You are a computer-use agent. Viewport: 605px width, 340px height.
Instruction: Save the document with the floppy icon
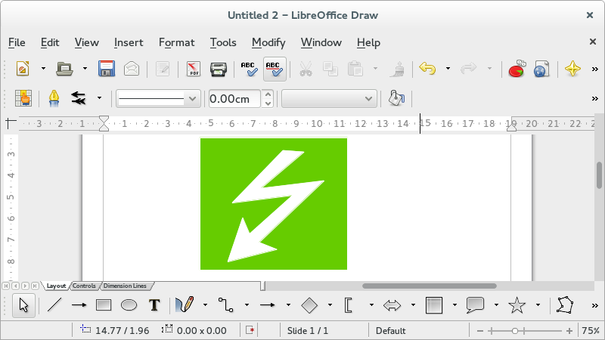[106, 69]
